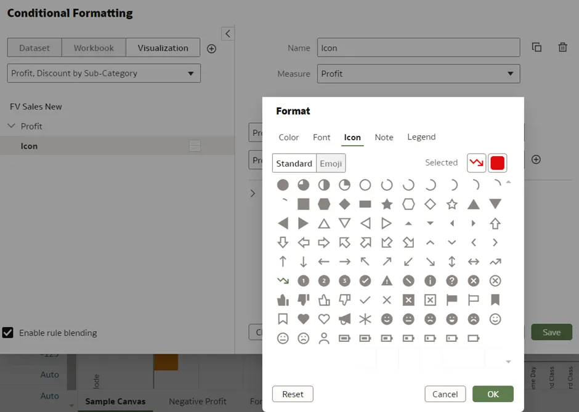Switch to the Legend tab

421,137
